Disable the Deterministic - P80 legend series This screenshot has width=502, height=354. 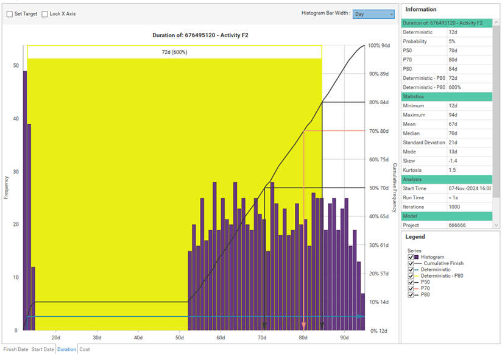pyautogui.click(x=411, y=275)
